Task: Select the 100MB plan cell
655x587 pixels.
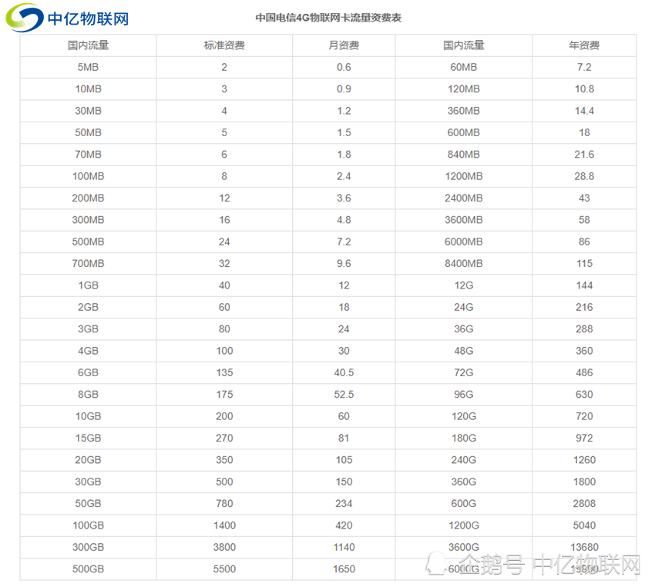Action: [86, 176]
